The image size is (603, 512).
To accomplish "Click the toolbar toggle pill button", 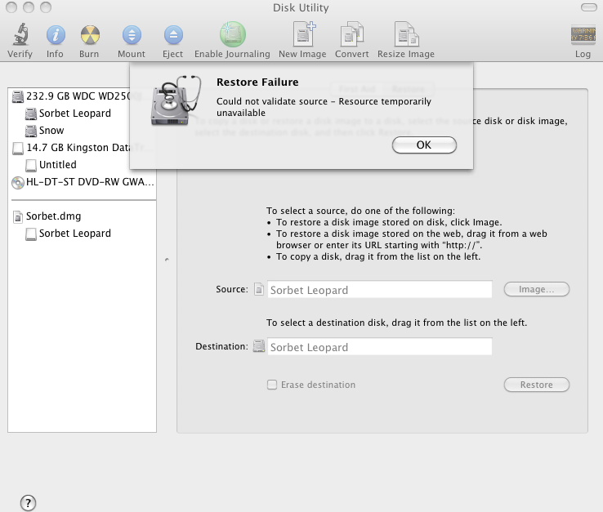I will point(589,7).
